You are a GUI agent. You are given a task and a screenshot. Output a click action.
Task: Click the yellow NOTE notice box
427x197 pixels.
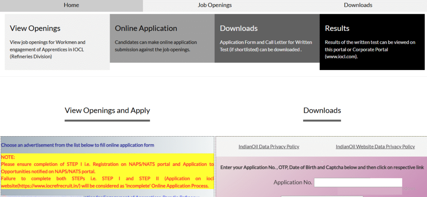(x=107, y=171)
